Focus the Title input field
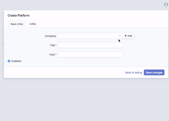169x121 pixels. 90,45
